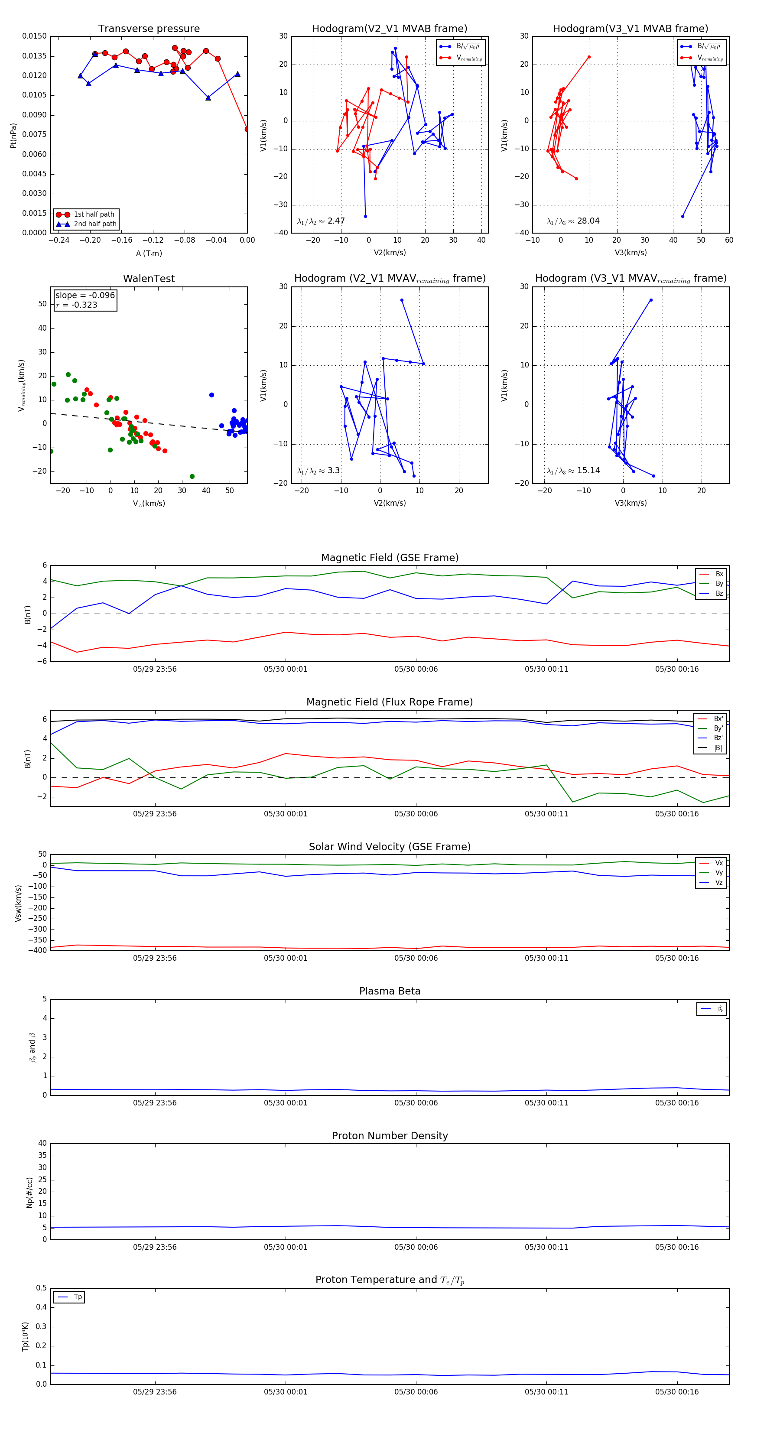Click the λ1/λ2 ≈ 2.47 annotation
This screenshot has height=1430, width=780.
coord(321,221)
